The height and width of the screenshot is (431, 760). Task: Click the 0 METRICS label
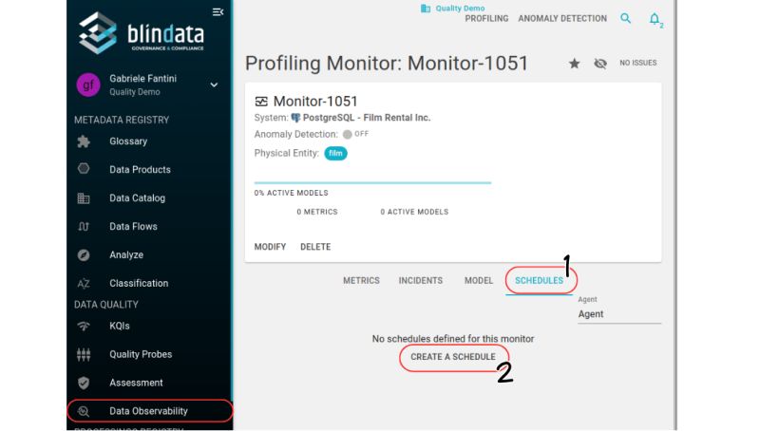coord(317,212)
